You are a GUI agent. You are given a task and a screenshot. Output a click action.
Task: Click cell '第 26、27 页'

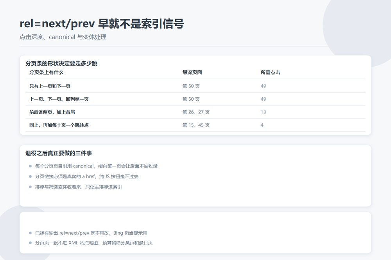pos(196,112)
